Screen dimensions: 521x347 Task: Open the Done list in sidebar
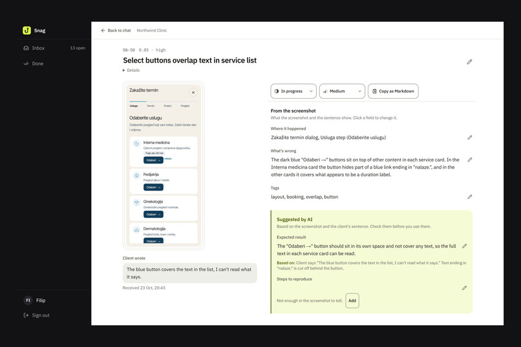tap(54, 63)
